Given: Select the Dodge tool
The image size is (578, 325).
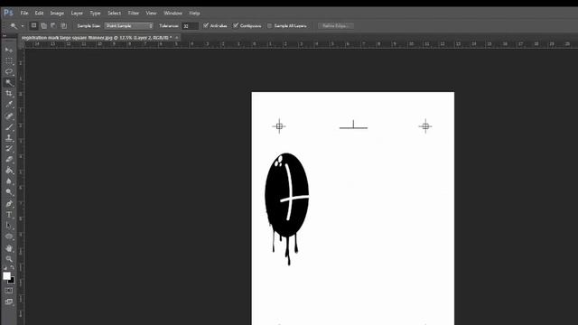Looking at the screenshot, I should pos(9,192).
